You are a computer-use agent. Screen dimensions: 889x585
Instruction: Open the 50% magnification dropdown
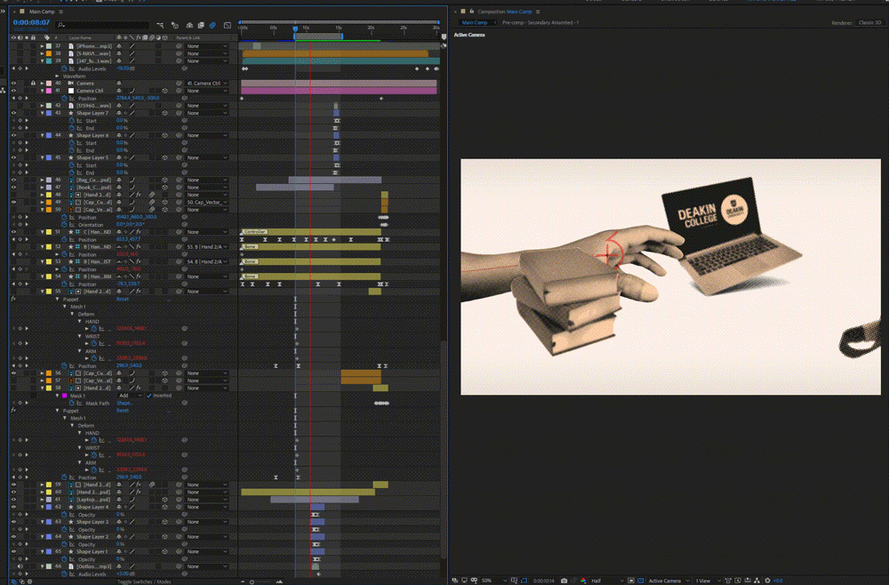point(493,581)
